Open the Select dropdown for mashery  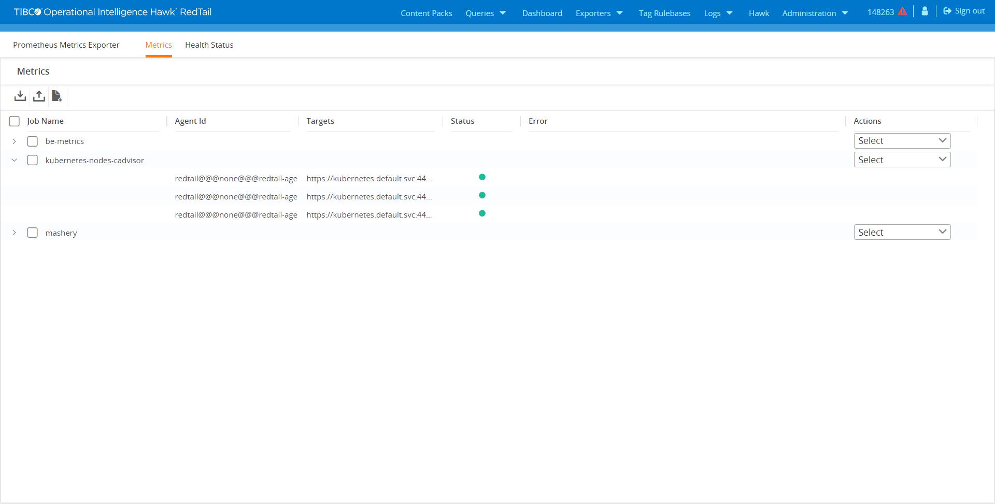[902, 232]
